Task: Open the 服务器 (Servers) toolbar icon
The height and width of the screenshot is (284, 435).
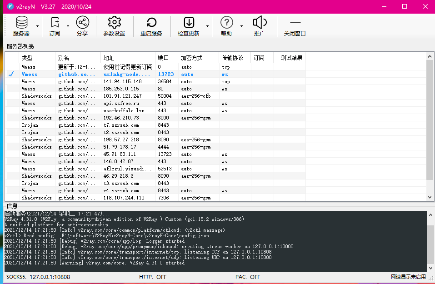Action: (22, 26)
